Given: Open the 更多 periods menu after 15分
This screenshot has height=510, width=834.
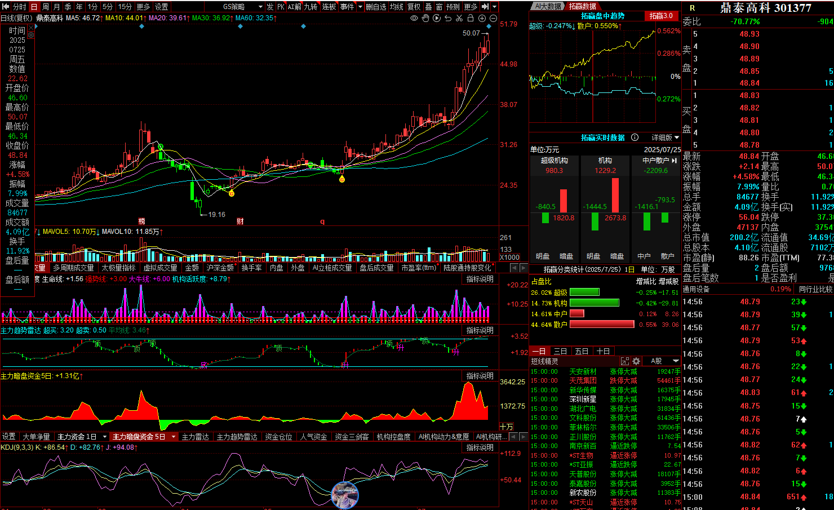Looking at the screenshot, I should coord(143,7).
